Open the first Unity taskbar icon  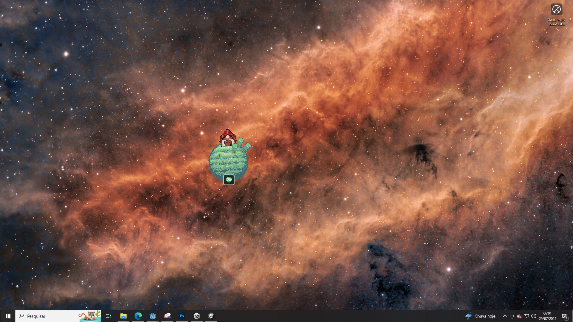[196, 316]
